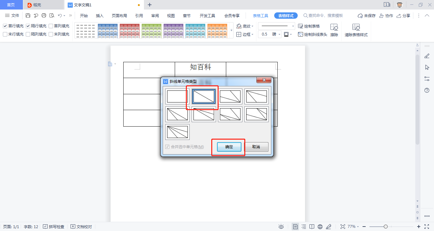Toggle 文档校对 in status bar

pyautogui.click(x=81, y=227)
